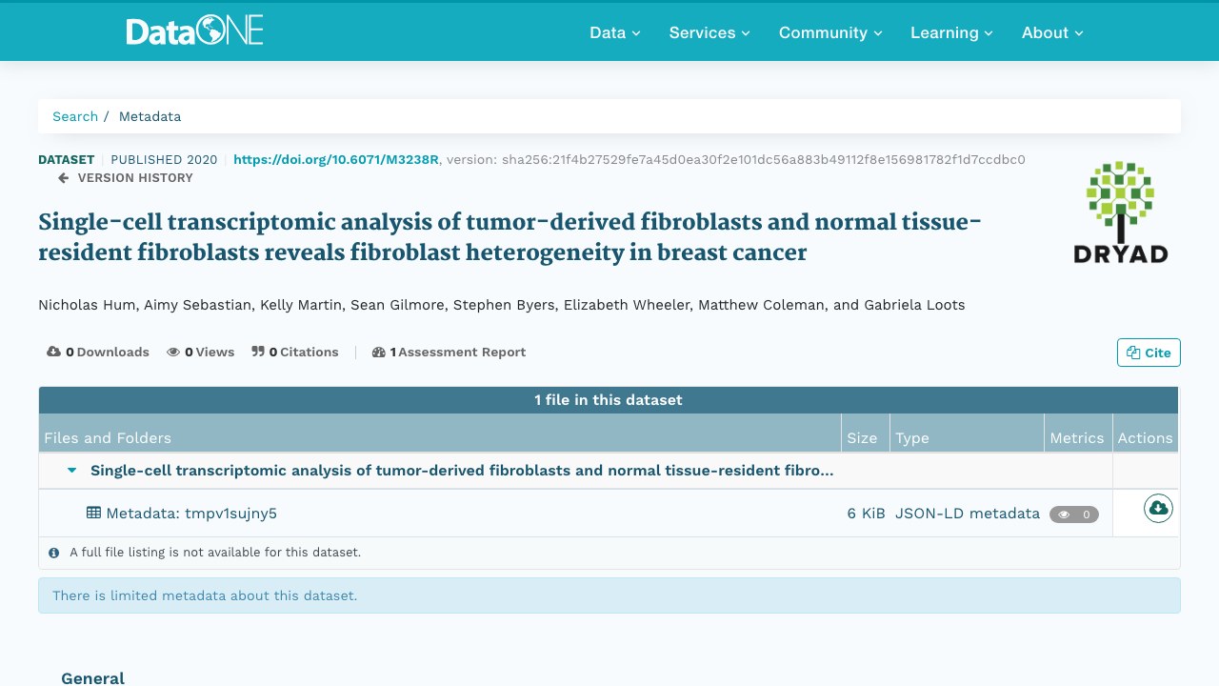Click the info icon beside file listing note

click(x=54, y=552)
